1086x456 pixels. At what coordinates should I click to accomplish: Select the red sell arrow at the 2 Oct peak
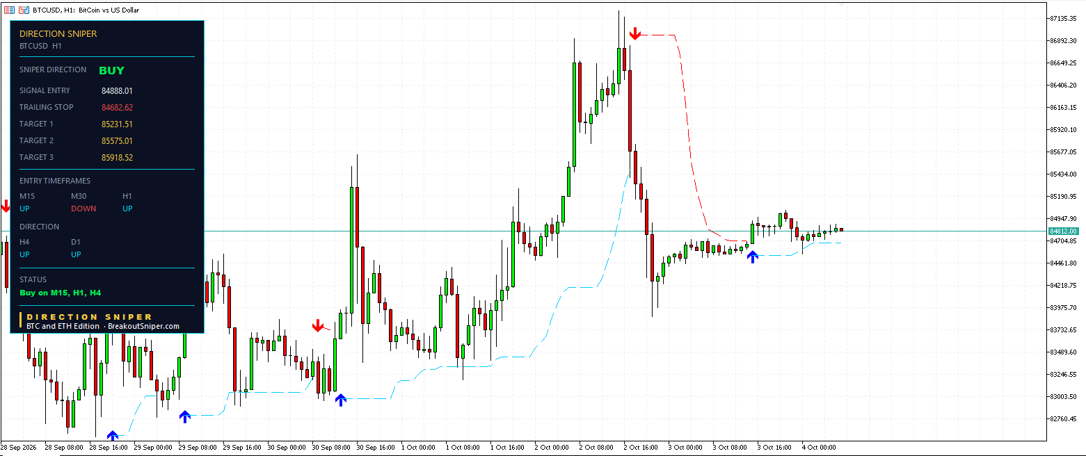coord(634,33)
